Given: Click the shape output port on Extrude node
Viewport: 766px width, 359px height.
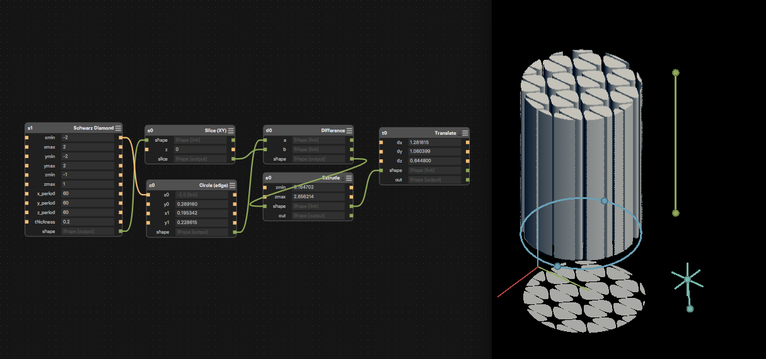Looking at the screenshot, I should coord(352,206).
